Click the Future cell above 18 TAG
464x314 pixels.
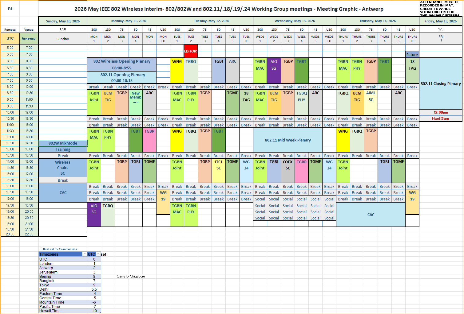pyautogui.click(x=412, y=55)
